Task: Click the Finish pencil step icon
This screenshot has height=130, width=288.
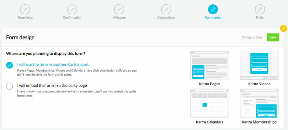Action: point(260,9)
